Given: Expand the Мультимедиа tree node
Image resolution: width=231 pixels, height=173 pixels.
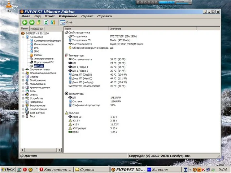Looking at the screenshot, I should tap(23, 84).
